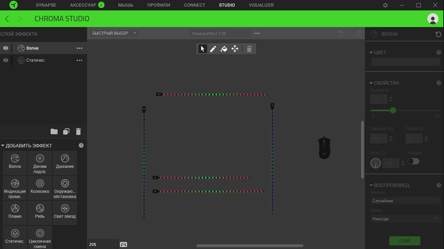Open help for ВОСПРОИЗВЕД. section
The height and width of the screenshot is (249, 444).
(x=439, y=185)
